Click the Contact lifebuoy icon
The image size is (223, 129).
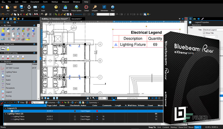point(86,7)
